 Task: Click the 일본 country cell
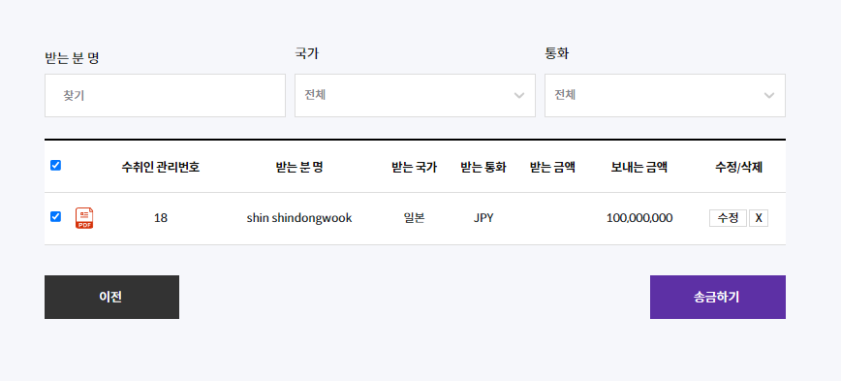[x=414, y=218]
